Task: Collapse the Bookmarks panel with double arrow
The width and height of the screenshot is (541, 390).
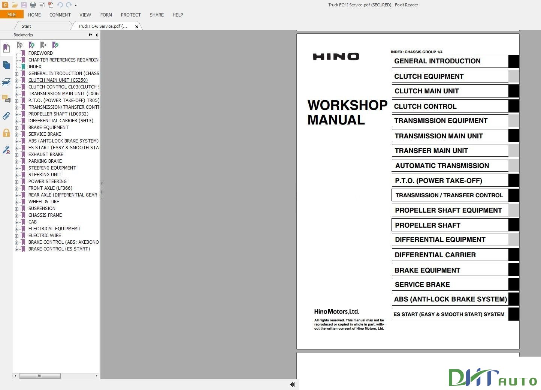Action: pyautogui.click(x=90, y=34)
